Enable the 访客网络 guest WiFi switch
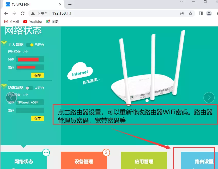This screenshot has height=169, width=218. click(x=29, y=88)
